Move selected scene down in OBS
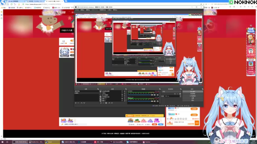 point(84,103)
